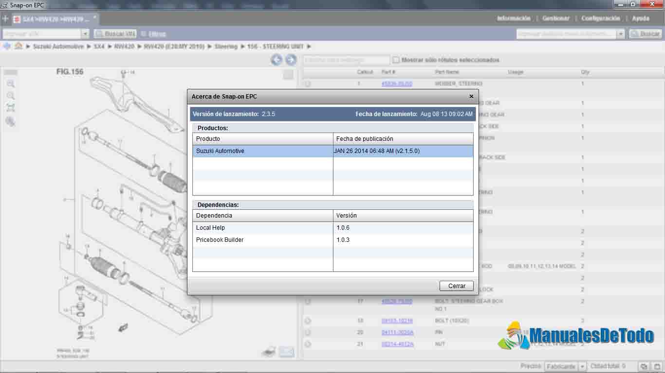Click the Cerrar button
This screenshot has height=373, width=665.
[x=457, y=286]
